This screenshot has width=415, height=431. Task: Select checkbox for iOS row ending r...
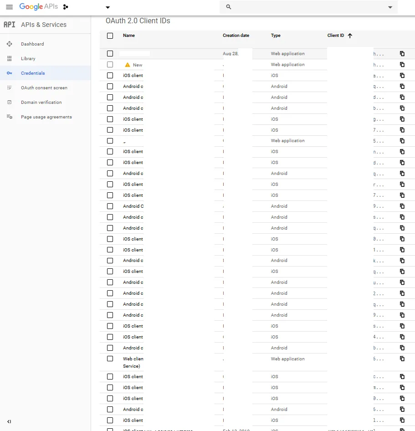pyautogui.click(x=110, y=184)
